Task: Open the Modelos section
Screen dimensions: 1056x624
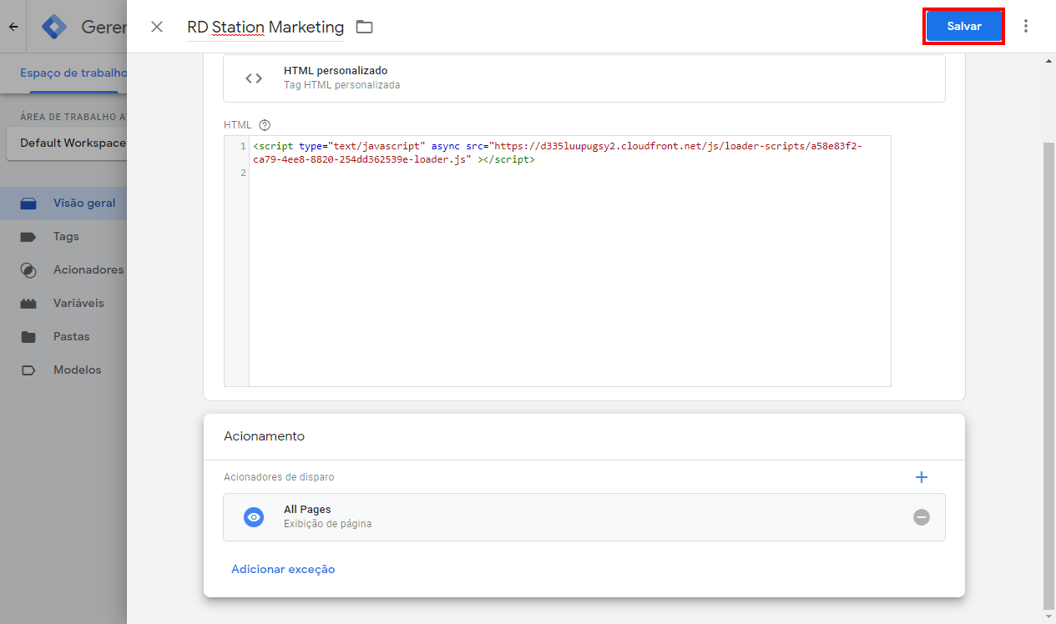Action: point(78,370)
